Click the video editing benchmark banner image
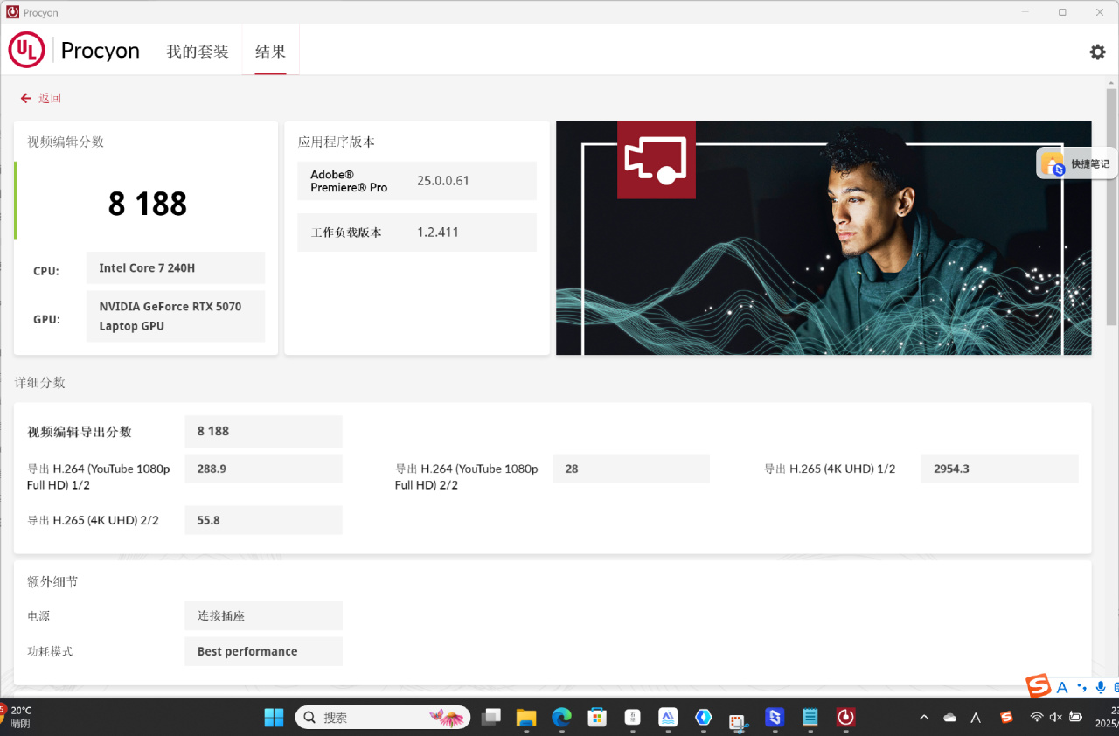 [x=824, y=238]
